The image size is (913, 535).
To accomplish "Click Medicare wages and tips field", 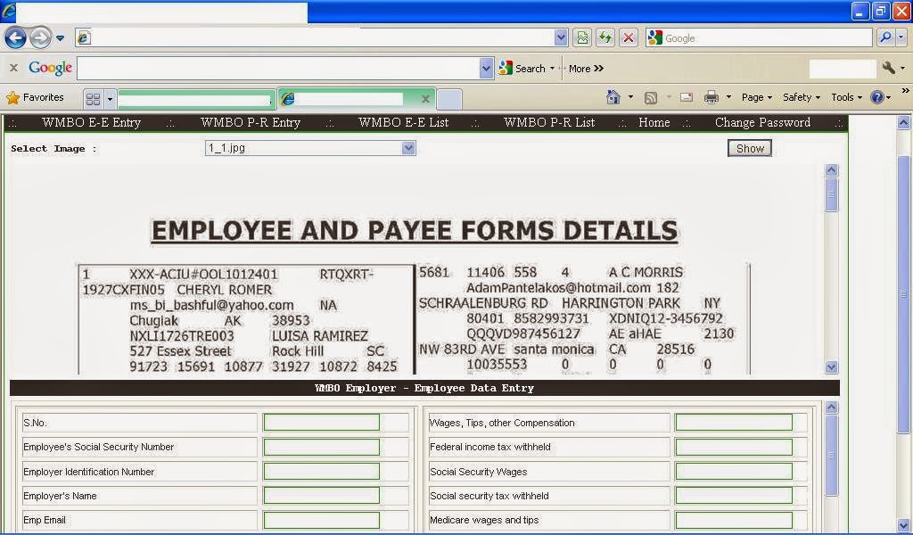I will (x=734, y=520).
